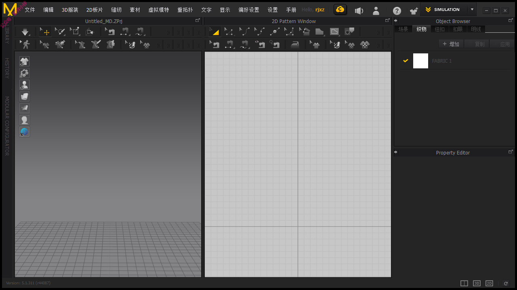The image size is (517, 290).
Task: Select Free Sewing tool in 2D toolbar
Action: (x=244, y=44)
